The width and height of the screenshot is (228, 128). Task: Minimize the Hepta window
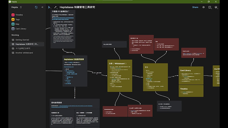201,2
